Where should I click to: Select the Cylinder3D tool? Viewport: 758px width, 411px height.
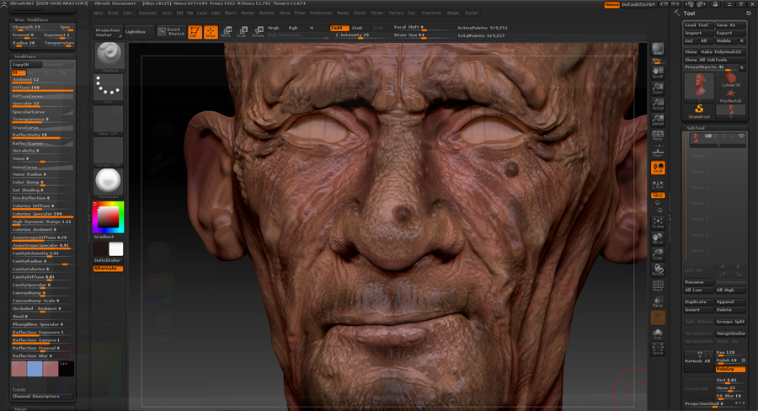point(730,80)
